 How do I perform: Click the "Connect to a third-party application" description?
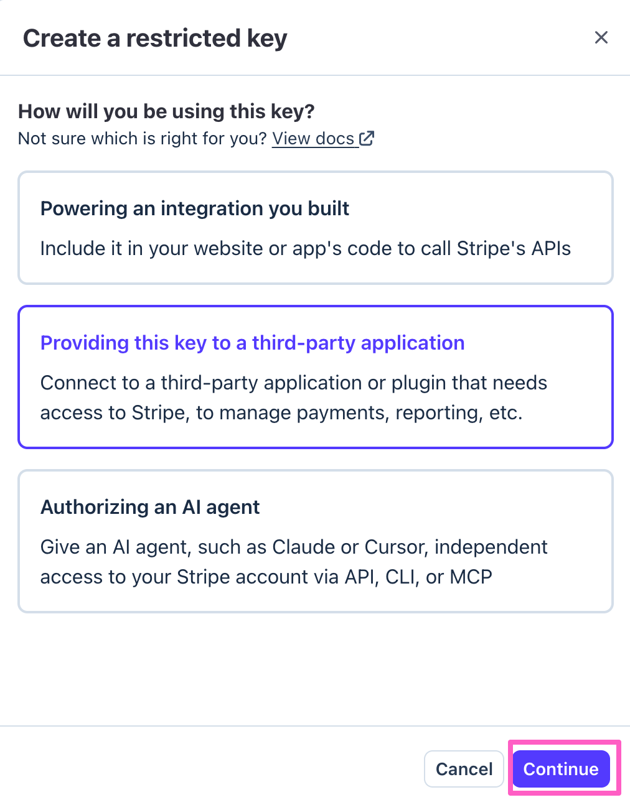click(294, 398)
